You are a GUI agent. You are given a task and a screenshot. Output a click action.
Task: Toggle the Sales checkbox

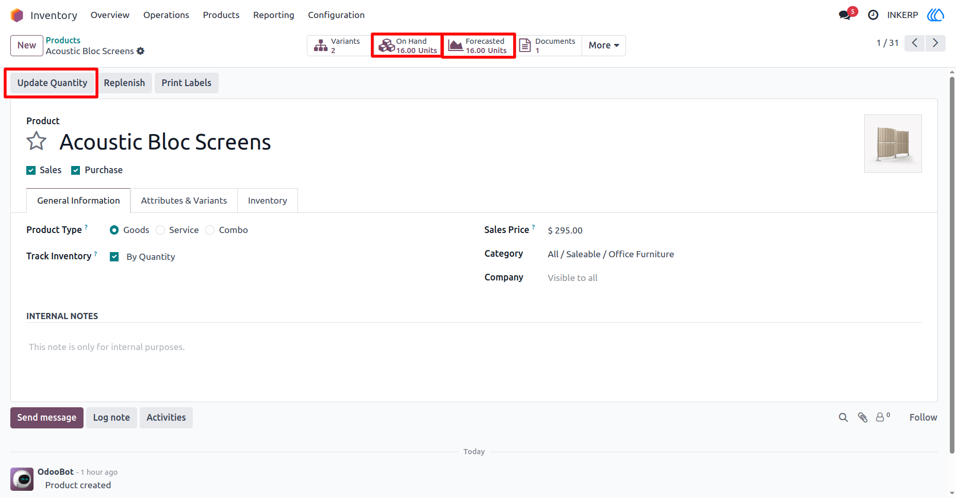[x=31, y=171]
